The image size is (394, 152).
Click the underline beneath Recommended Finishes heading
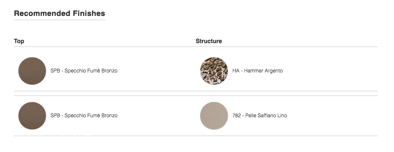click(x=59, y=20)
